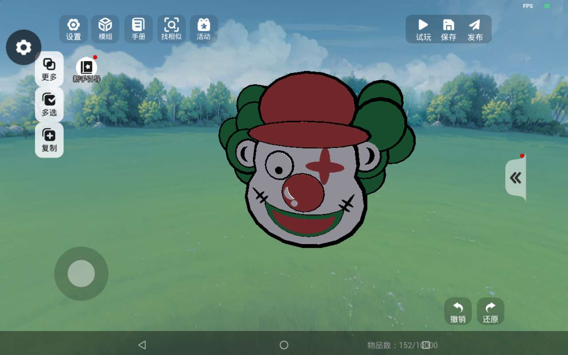Screen dimensions: 568x355
Task: Toggle 多选 multi-select mode
Action: click(49, 105)
